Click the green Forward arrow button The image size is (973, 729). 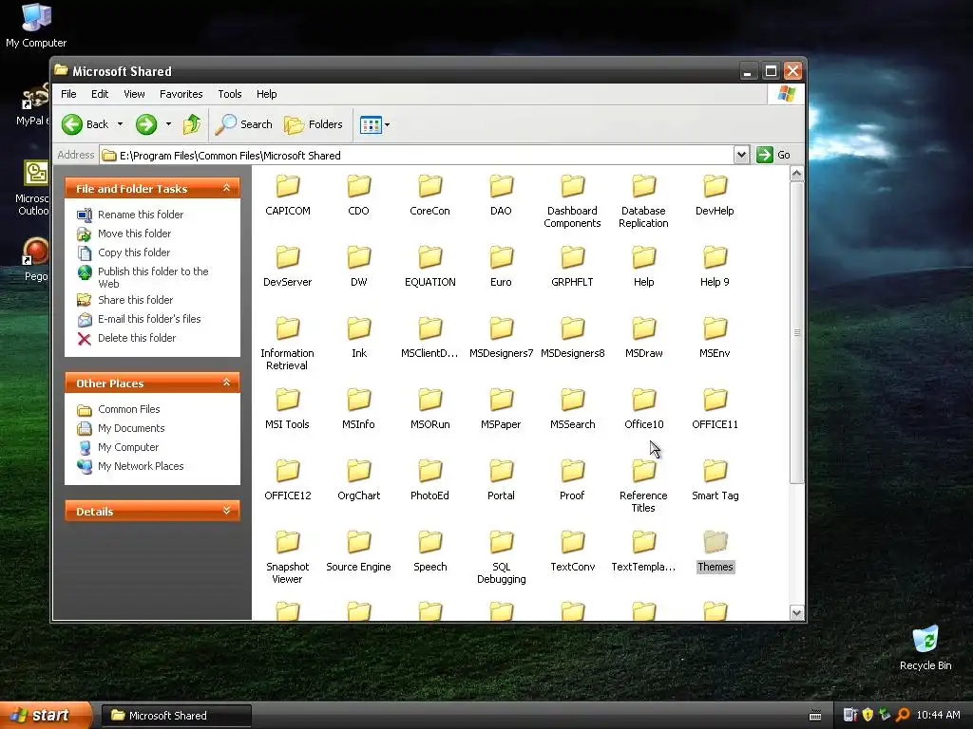click(146, 124)
